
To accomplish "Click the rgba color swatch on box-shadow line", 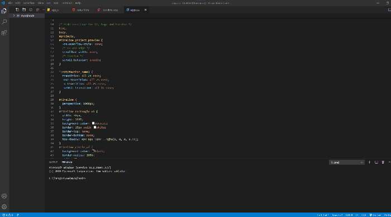I will (x=104, y=139).
